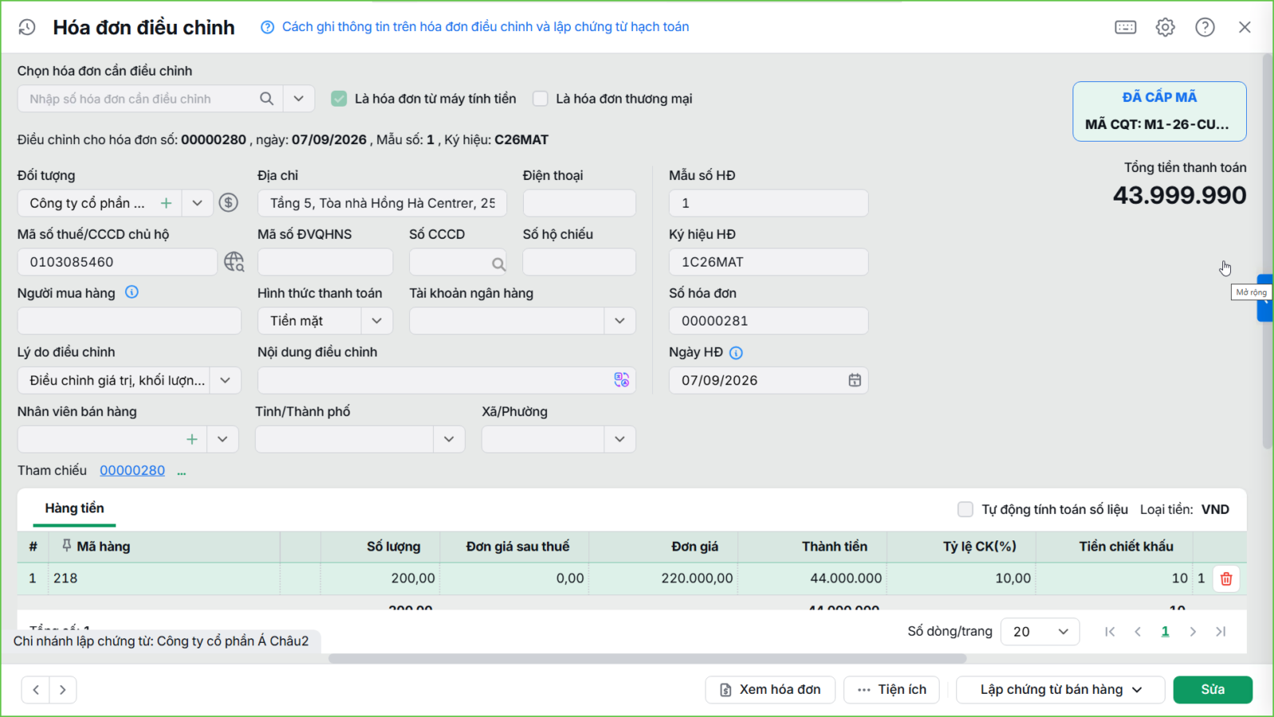The image size is (1274, 717).
Task: Enable Là hóa đơn thương mại checkbox
Action: [x=541, y=99]
